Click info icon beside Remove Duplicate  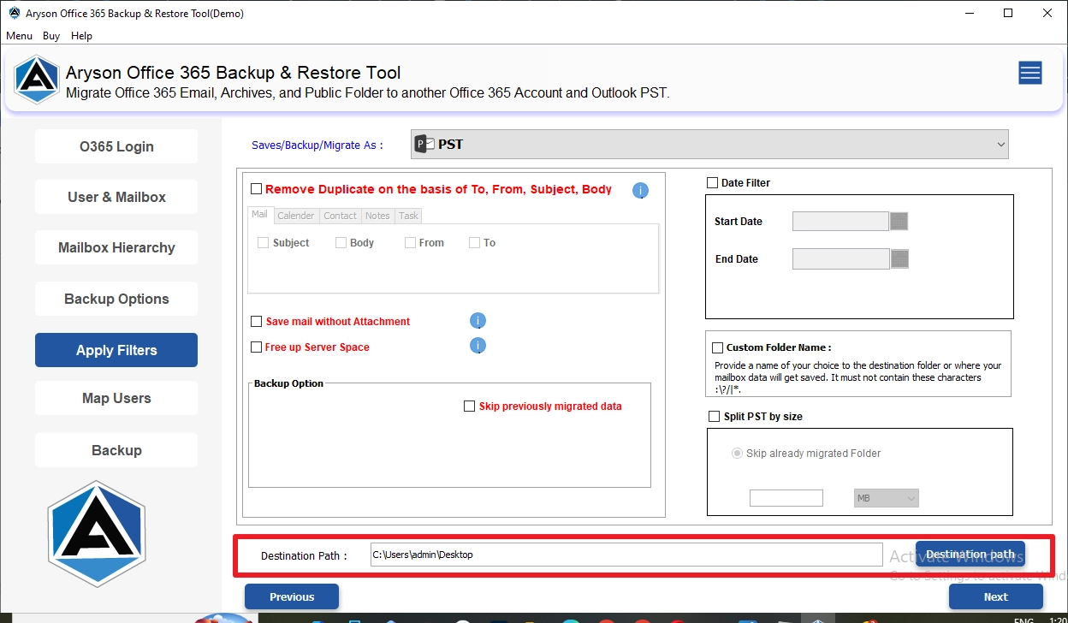pyautogui.click(x=640, y=190)
